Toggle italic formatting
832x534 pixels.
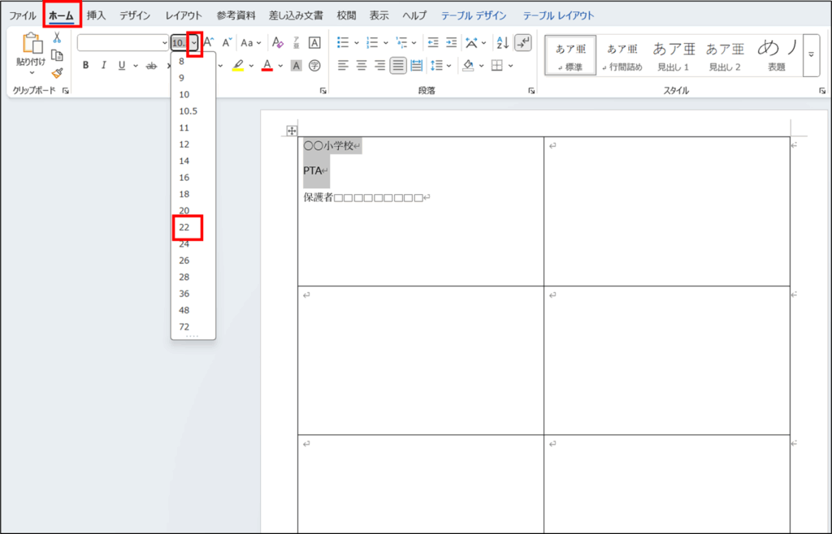pyautogui.click(x=103, y=66)
